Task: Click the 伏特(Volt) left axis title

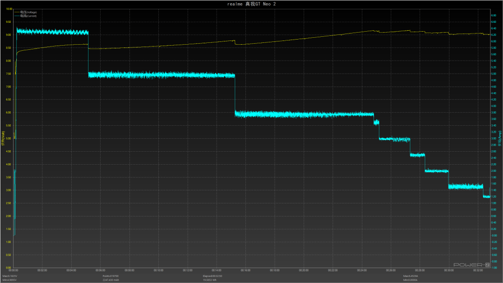Action: pos(3,138)
